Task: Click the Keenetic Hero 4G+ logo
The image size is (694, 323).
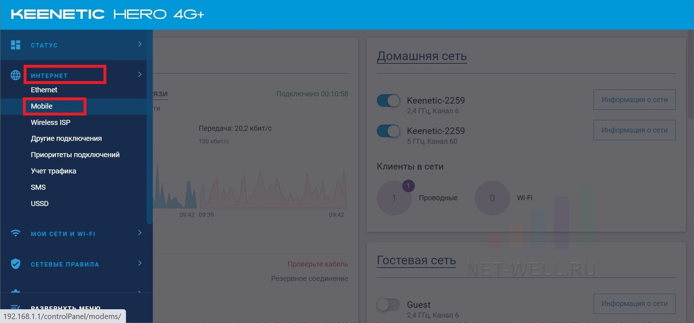Action: 107,14
